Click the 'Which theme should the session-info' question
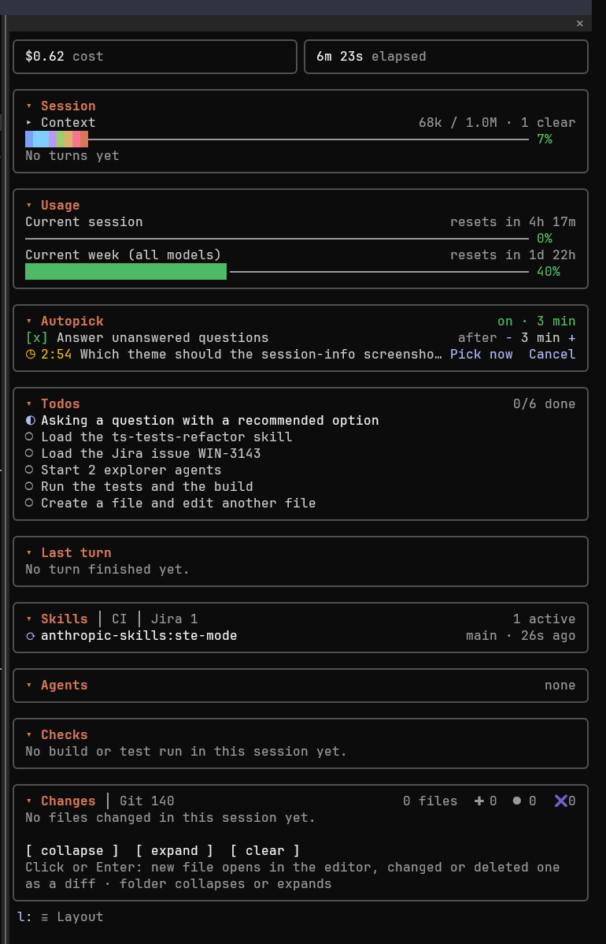 [261, 354]
